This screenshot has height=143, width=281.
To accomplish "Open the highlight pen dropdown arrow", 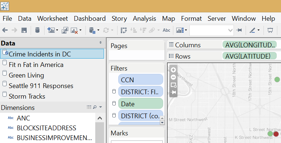I will click(x=258, y=30).
